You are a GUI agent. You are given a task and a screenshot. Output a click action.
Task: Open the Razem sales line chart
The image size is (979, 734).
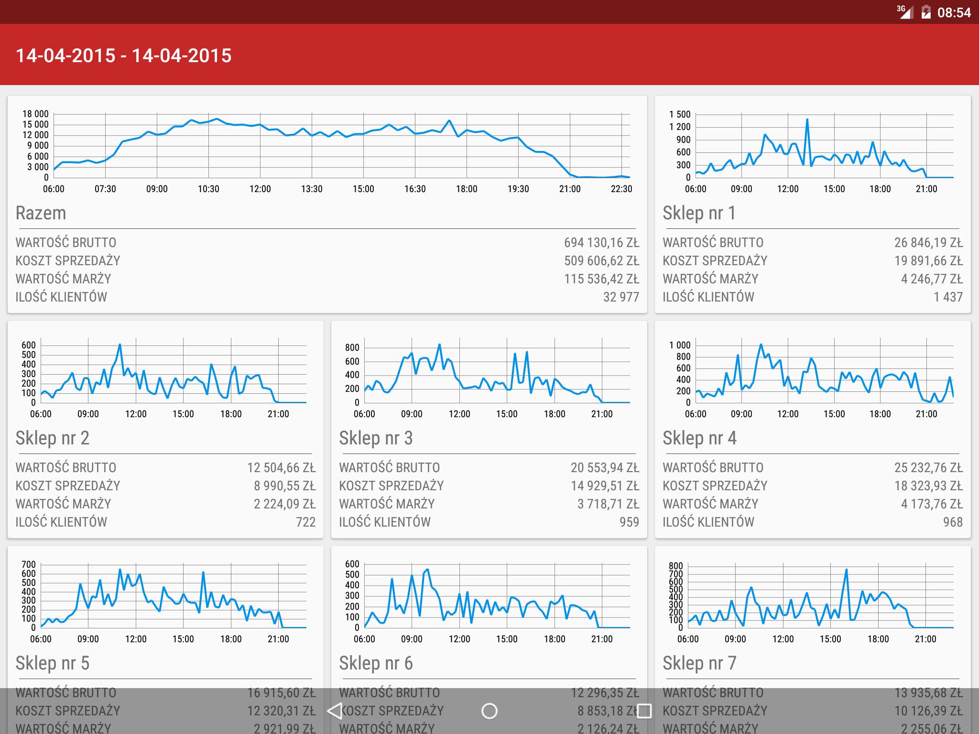tap(327, 151)
